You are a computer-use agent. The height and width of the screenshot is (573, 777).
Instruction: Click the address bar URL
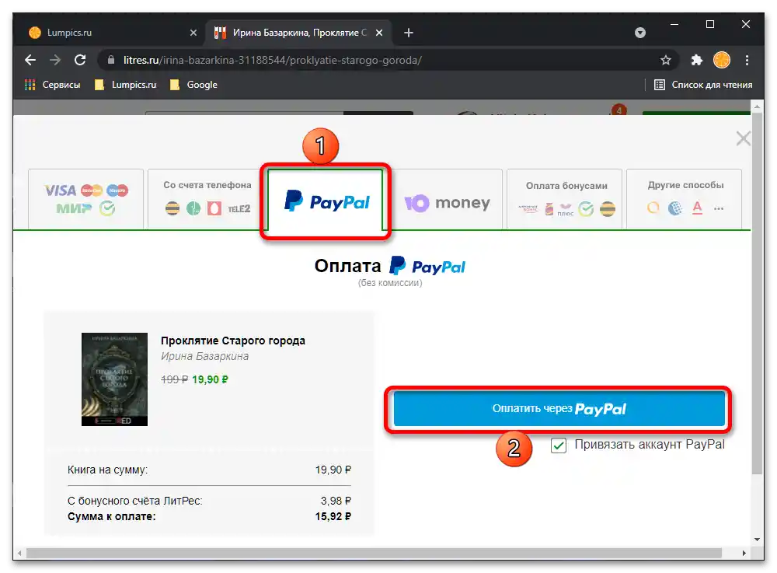click(273, 60)
